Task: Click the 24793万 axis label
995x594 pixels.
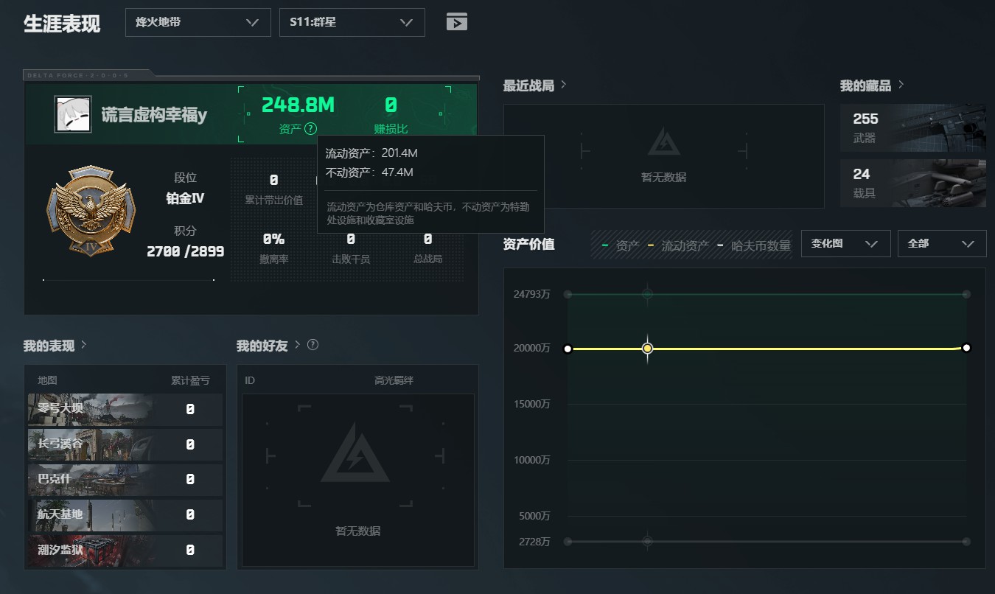Action: 532,294
